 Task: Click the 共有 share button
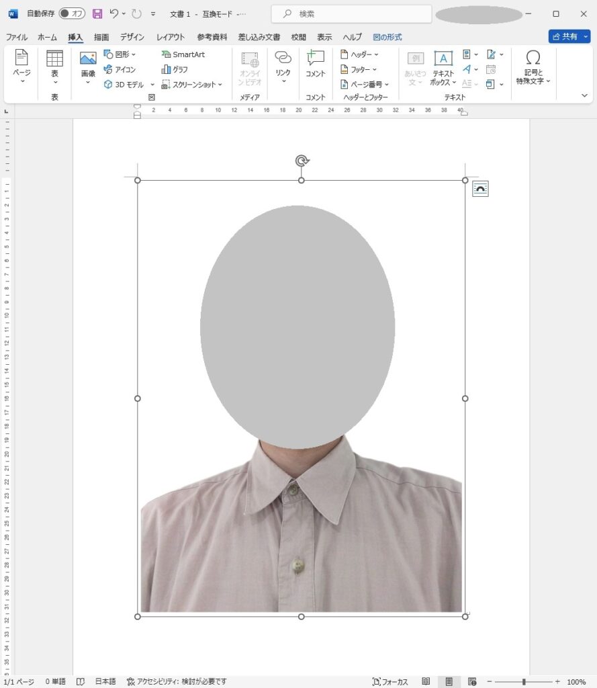(564, 36)
